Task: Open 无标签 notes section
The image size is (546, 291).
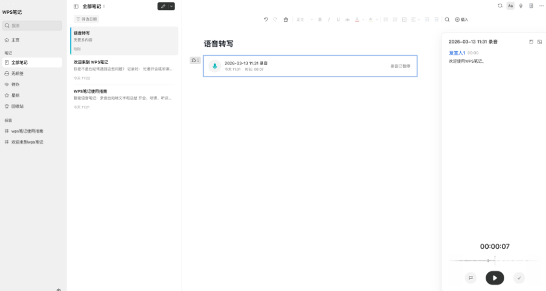Action: click(x=32, y=74)
